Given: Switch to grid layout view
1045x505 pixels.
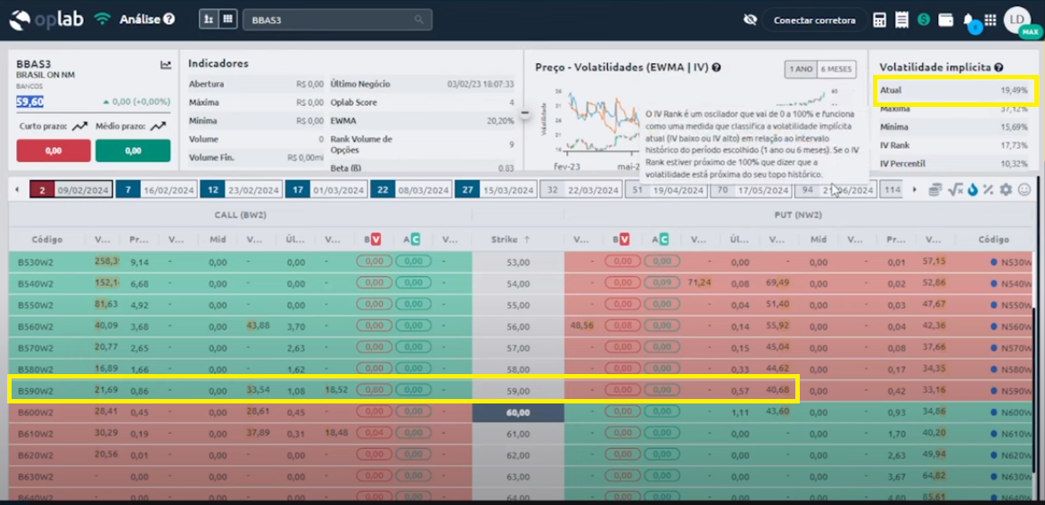Looking at the screenshot, I should (228, 19).
